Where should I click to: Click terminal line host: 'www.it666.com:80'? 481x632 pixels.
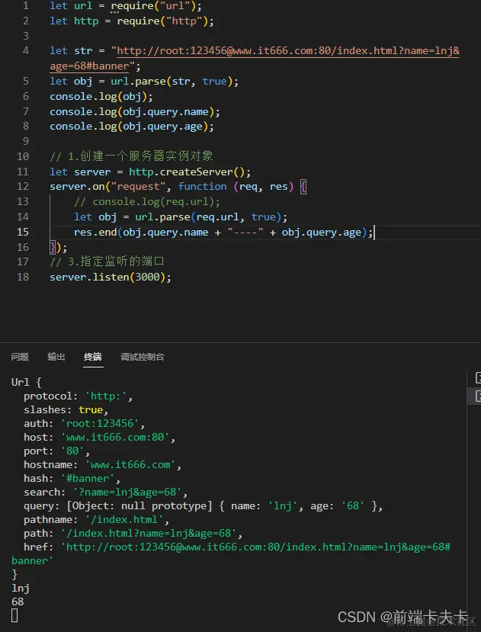point(100,438)
